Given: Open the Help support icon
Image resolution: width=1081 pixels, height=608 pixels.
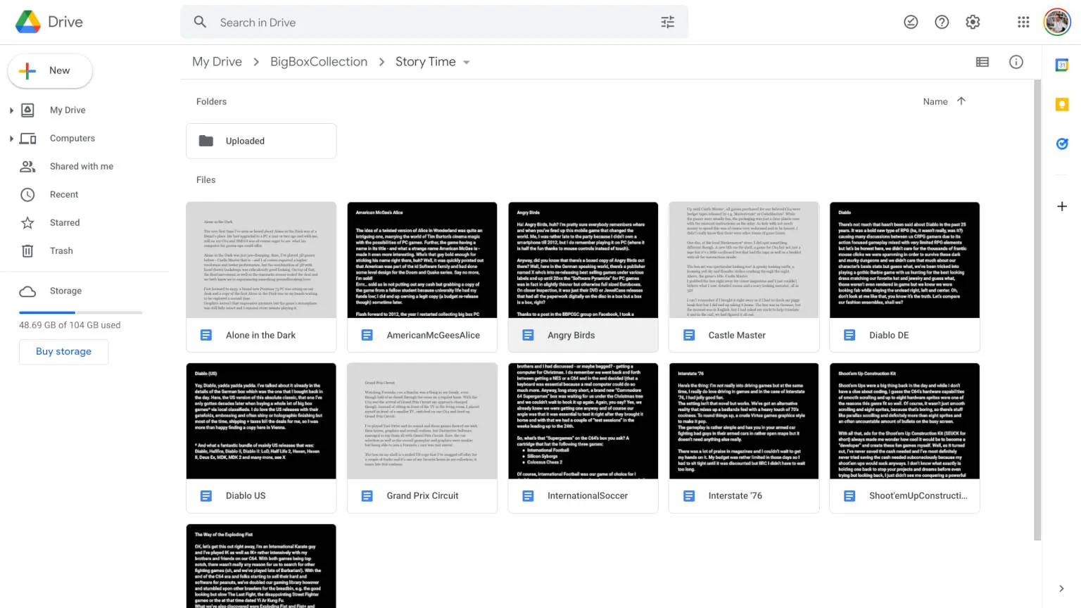Looking at the screenshot, I should click(942, 23).
